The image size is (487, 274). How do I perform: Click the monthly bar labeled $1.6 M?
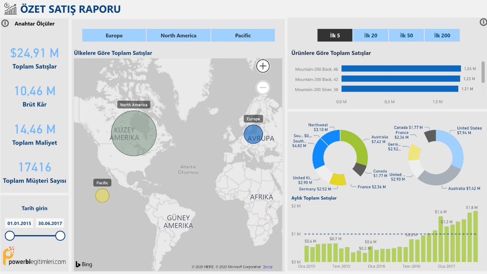click(x=440, y=239)
